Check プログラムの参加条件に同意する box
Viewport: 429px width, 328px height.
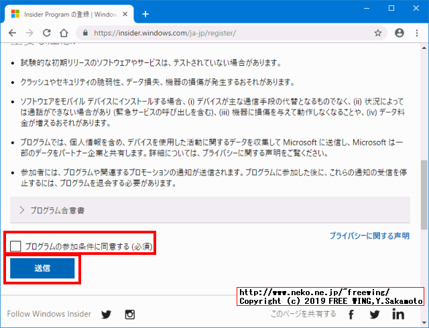[15, 246]
